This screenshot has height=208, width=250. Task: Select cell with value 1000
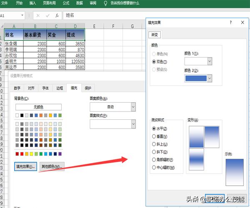point(56,61)
